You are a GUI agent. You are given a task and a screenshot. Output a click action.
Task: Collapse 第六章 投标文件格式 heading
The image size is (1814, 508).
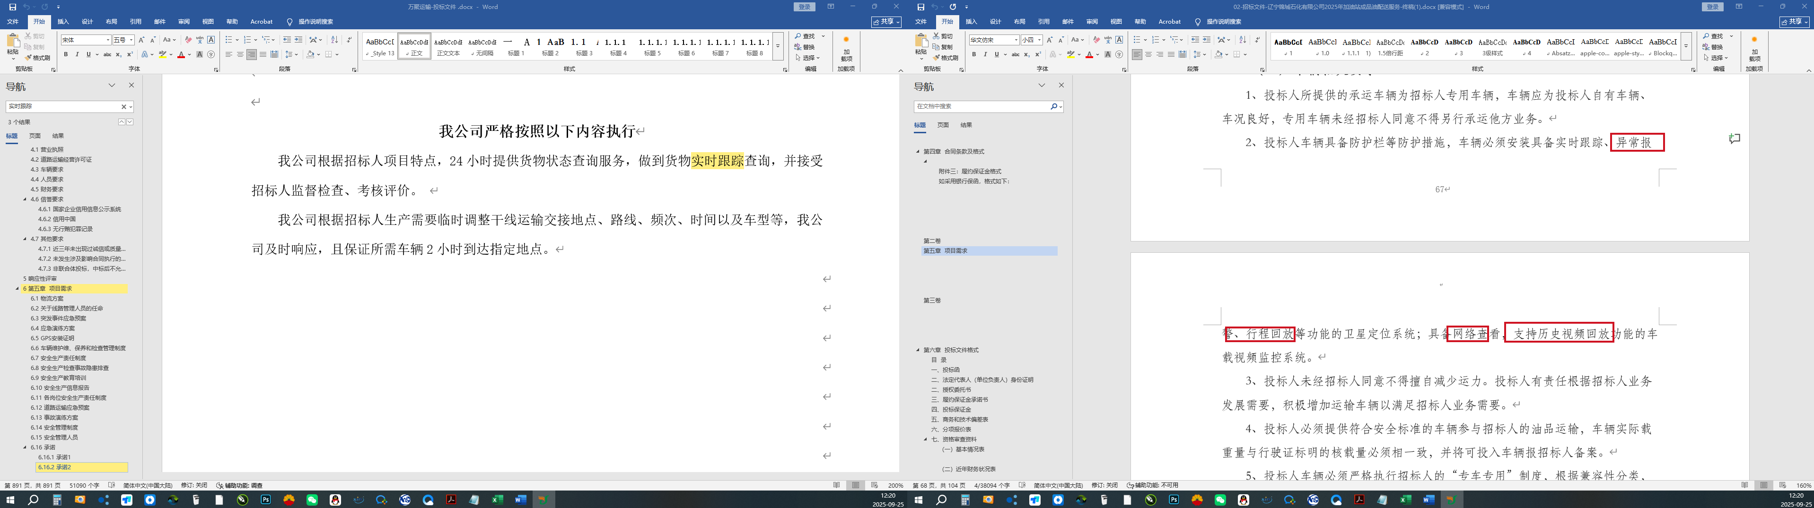click(x=918, y=350)
